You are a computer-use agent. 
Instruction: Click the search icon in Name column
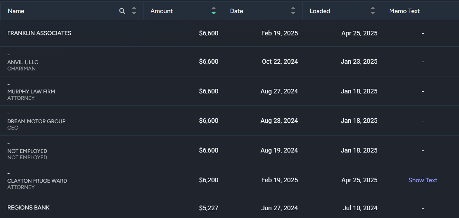122,11
